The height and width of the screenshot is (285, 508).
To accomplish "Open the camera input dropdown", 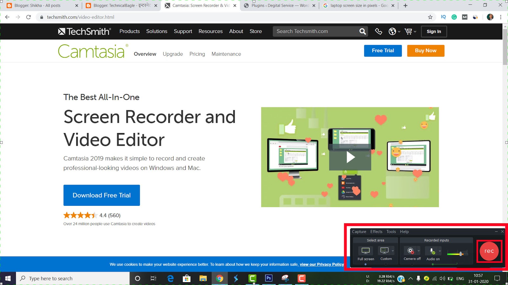I will click(x=418, y=251).
